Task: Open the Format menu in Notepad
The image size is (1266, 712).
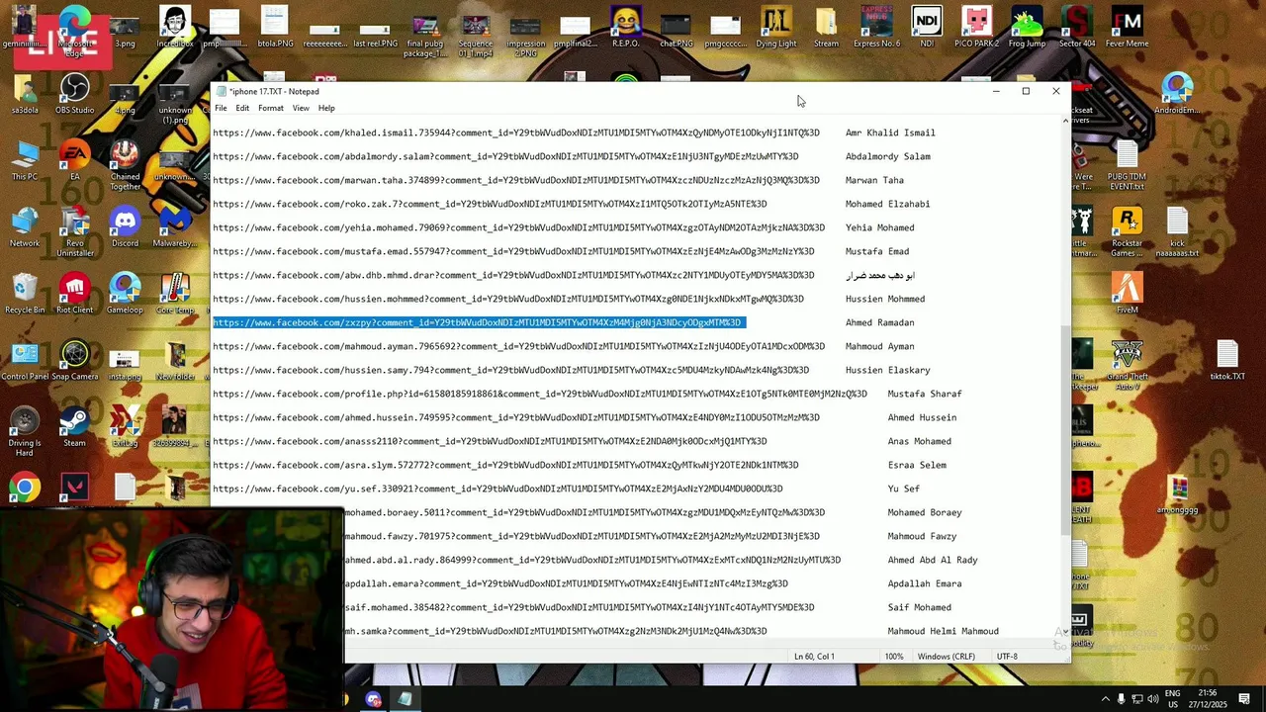Action: [271, 108]
